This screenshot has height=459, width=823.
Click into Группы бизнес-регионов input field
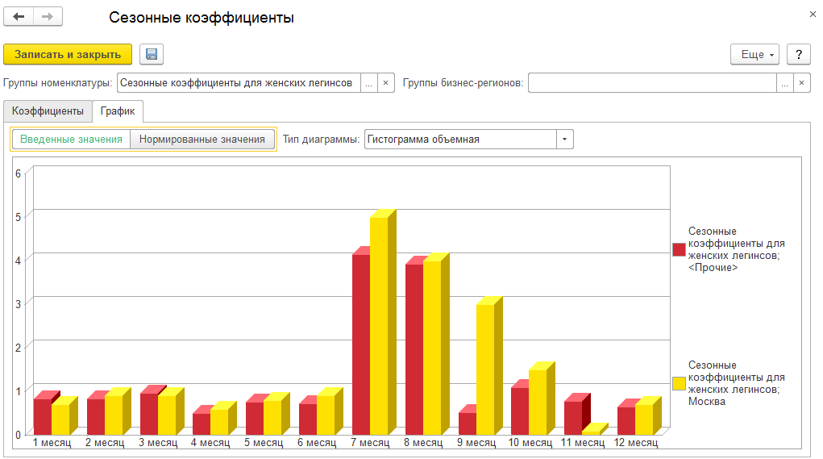[651, 83]
